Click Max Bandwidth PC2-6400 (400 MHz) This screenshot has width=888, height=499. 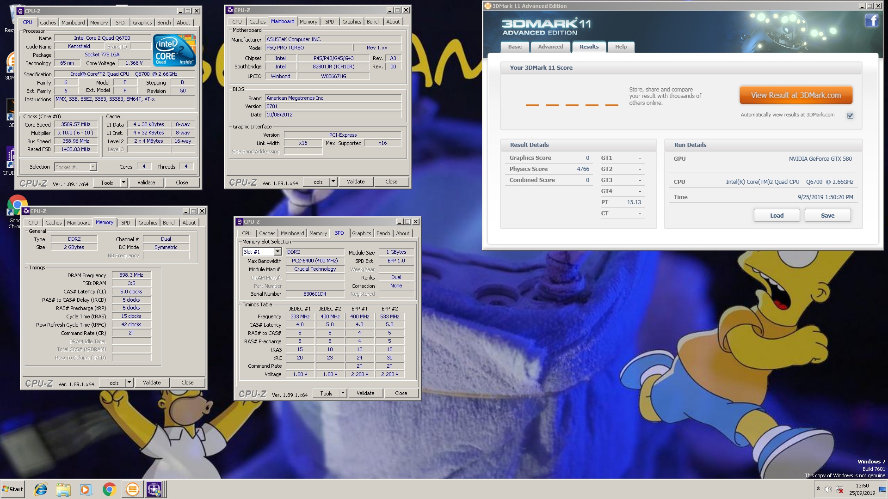coord(315,261)
